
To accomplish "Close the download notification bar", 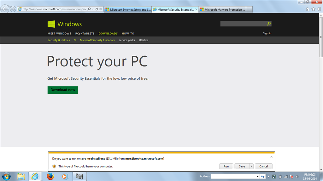I will (x=271, y=157).
